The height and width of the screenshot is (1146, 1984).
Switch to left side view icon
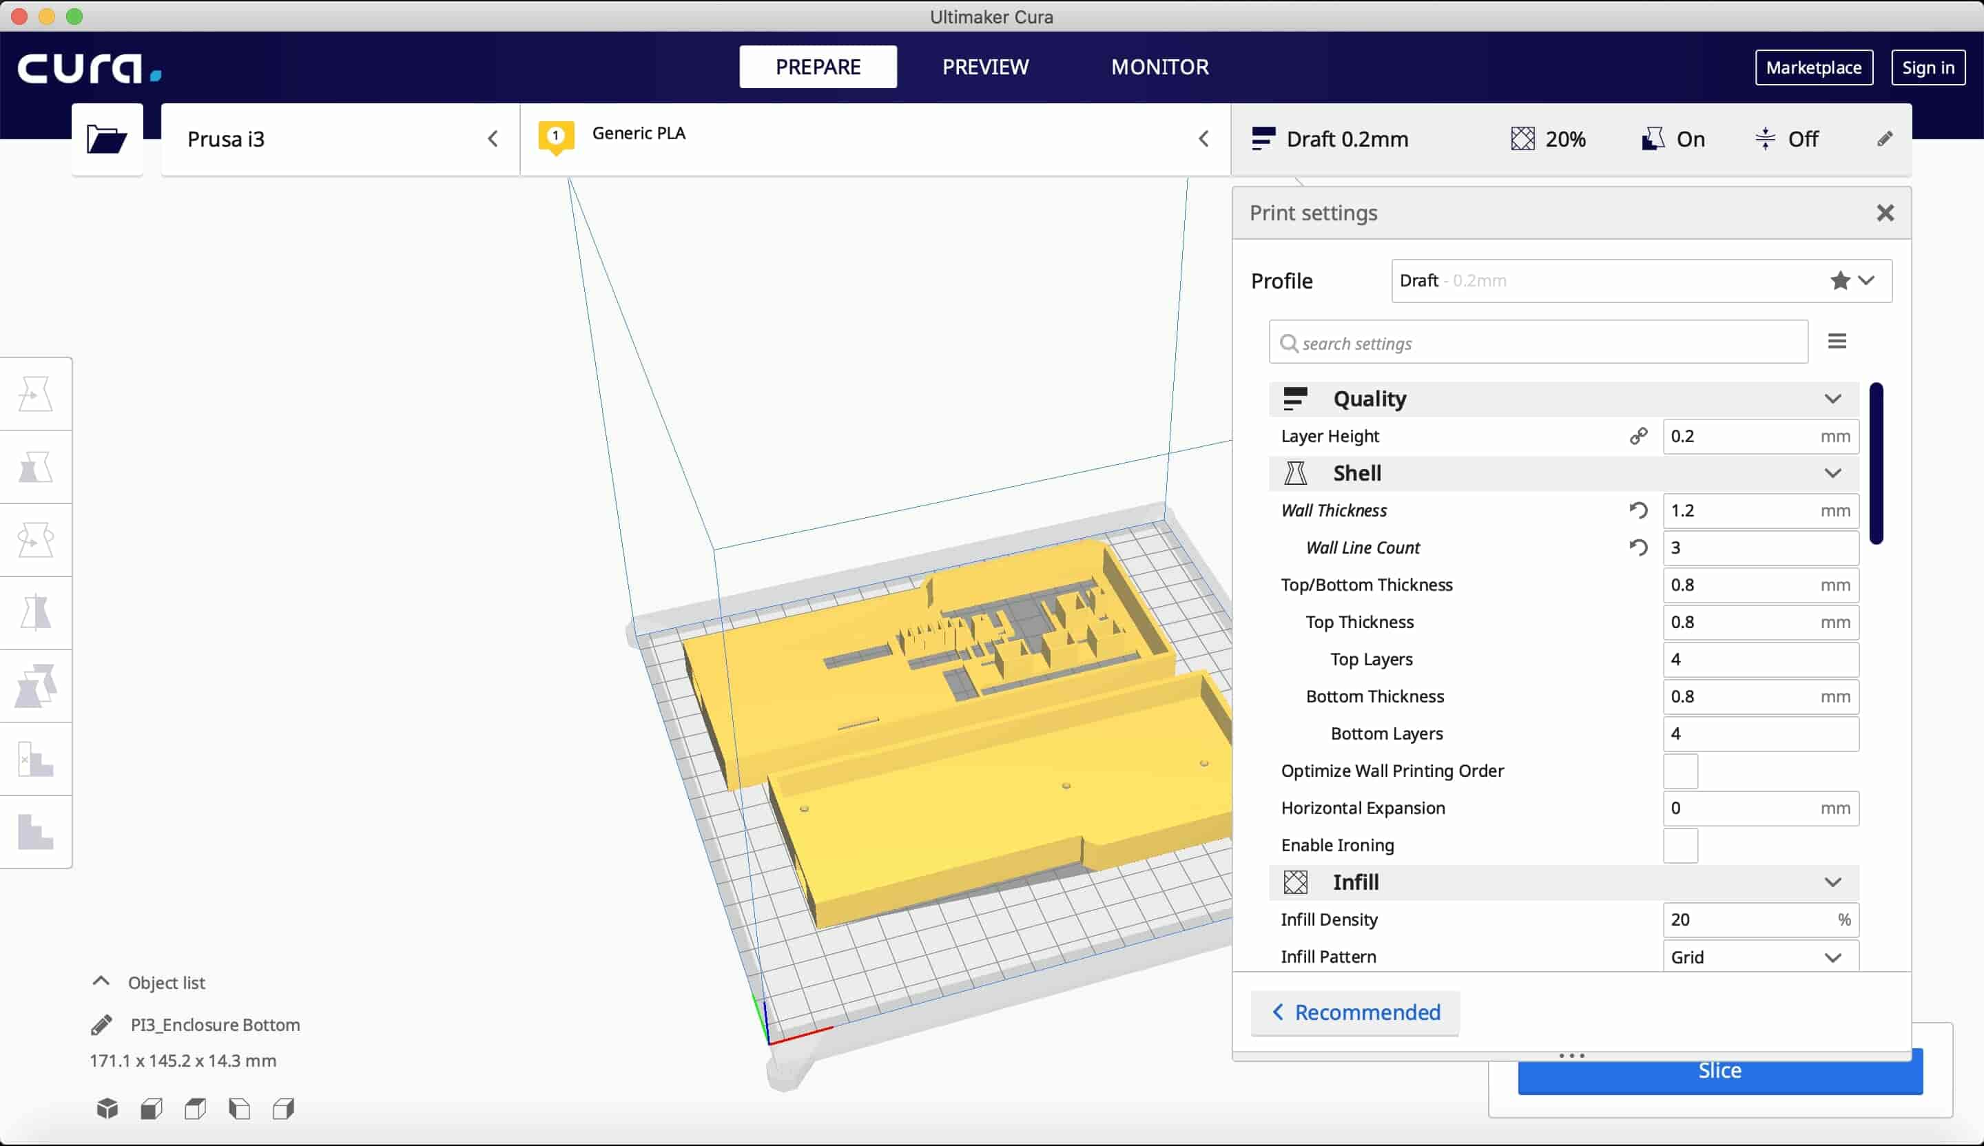click(x=239, y=1109)
